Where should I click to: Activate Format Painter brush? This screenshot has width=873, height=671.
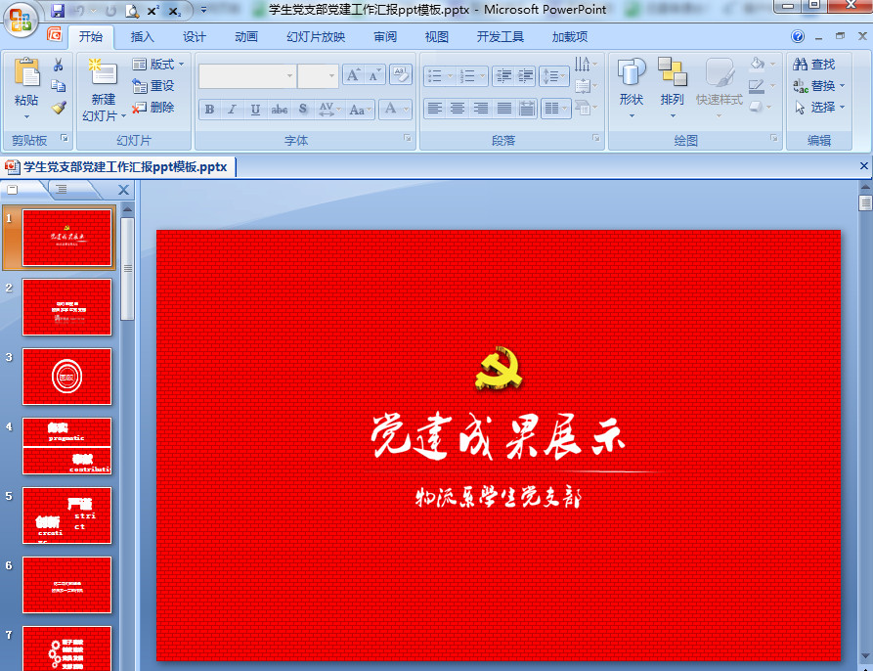[58, 107]
